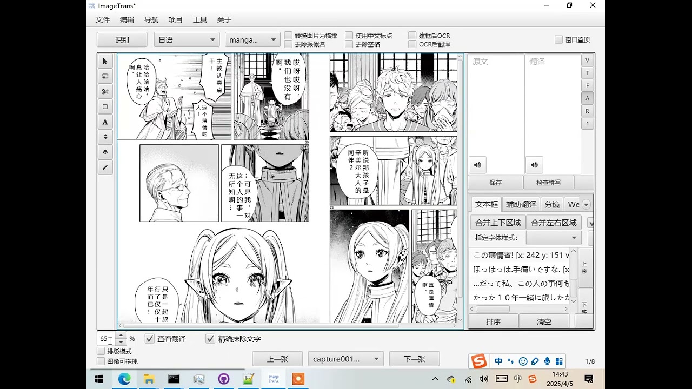692x389 pixels.
Task: Decrease zoom percentage with down stepper
Action: [x=122, y=342]
